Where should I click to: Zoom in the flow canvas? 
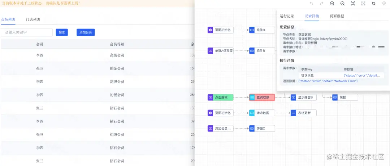(332, 4)
